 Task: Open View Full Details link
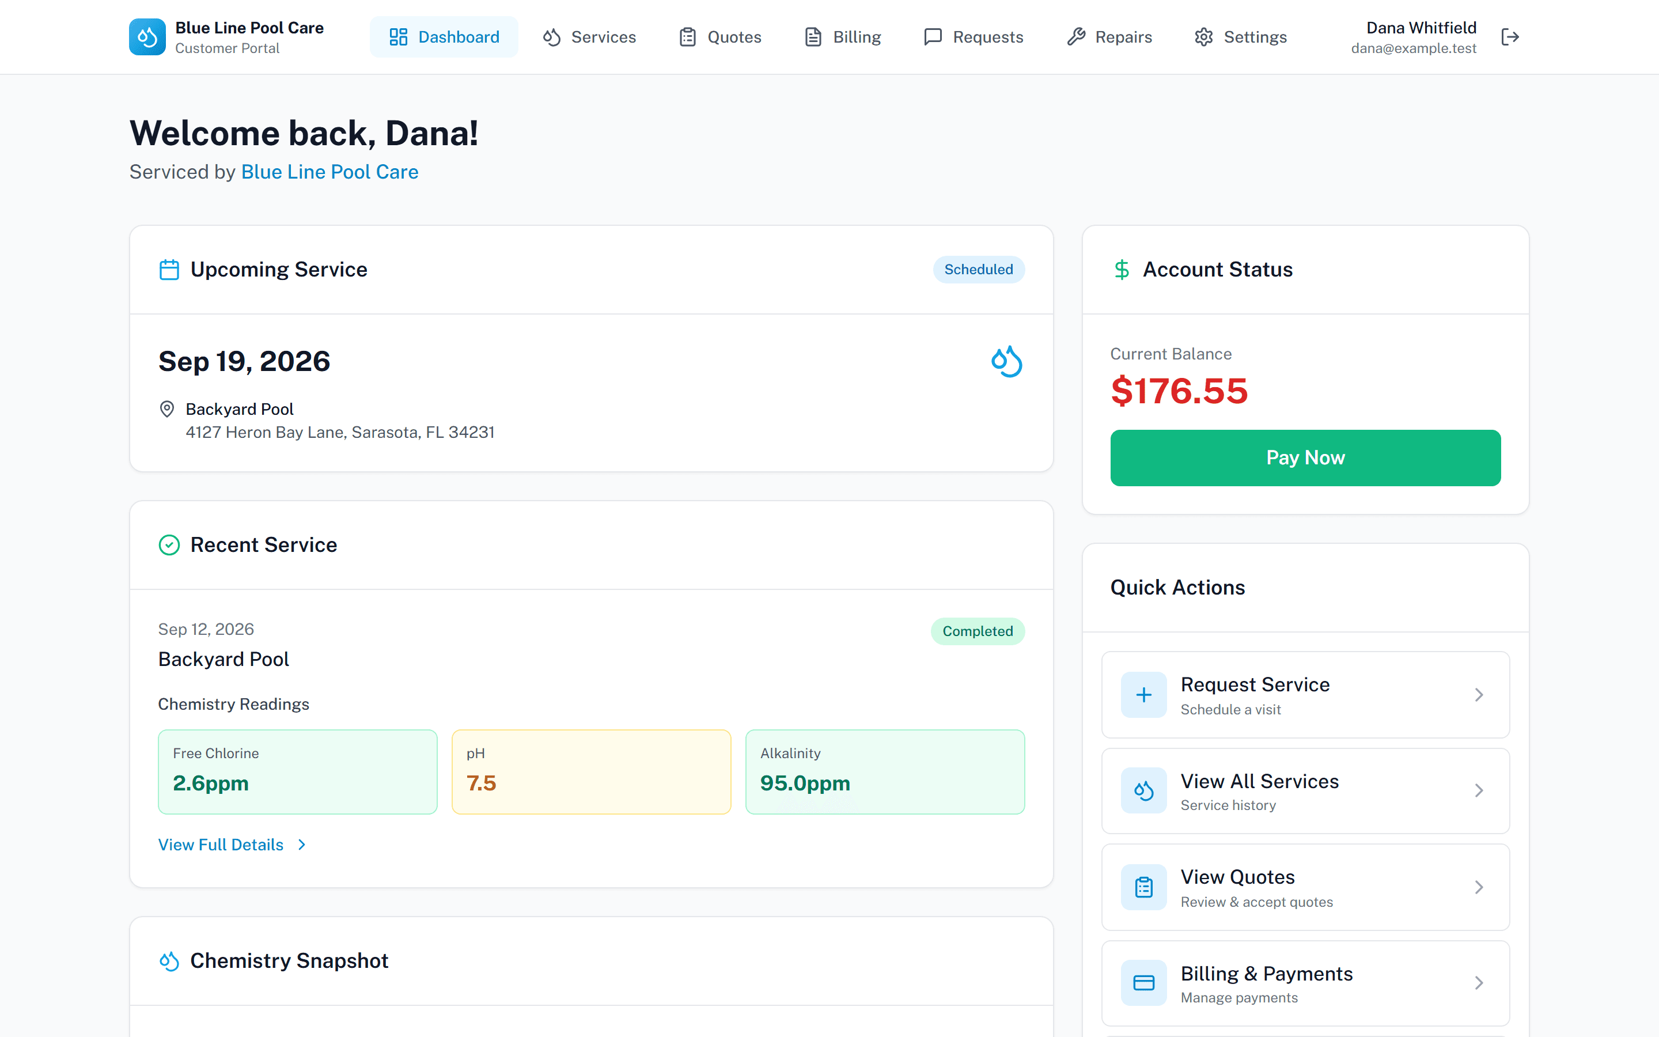[232, 845]
